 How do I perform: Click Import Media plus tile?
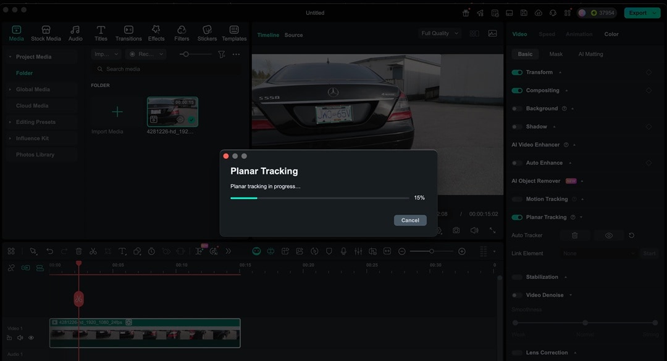pyautogui.click(x=117, y=112)
